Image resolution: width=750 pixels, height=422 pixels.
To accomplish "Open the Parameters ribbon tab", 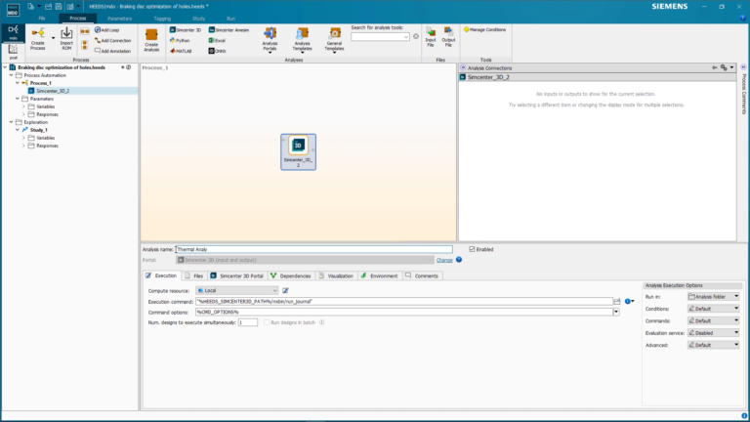I will click(119, 19).
